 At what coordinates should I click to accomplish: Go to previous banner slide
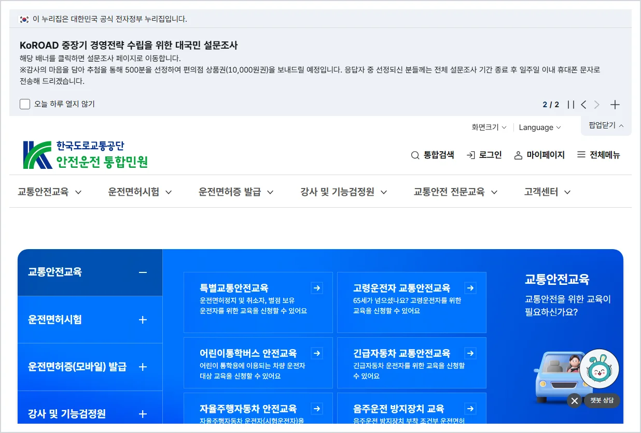[x=584, y=105]
